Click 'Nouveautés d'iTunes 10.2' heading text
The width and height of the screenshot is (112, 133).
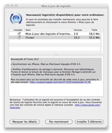coord(25,59)
